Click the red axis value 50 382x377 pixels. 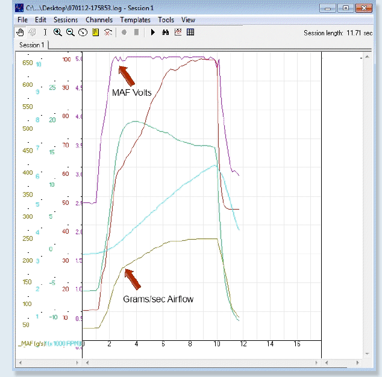pos(66,203)
